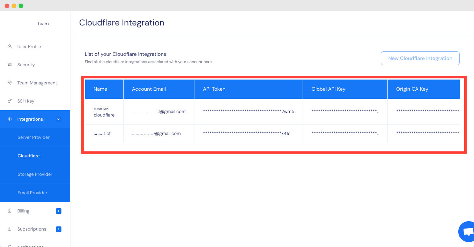Click the Team Management people icon
This screenshot has width=474, height=247.
[x=10, y=83]
